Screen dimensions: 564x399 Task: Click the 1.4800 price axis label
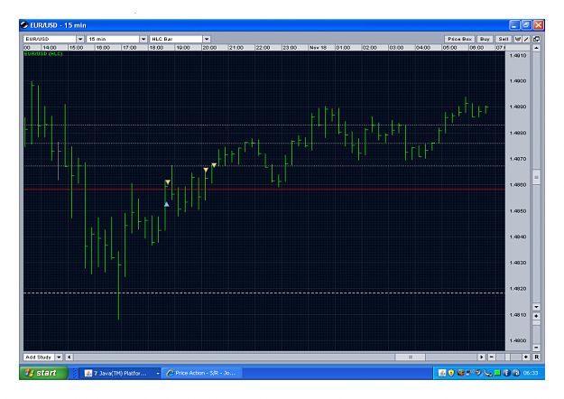pos(518,340)
